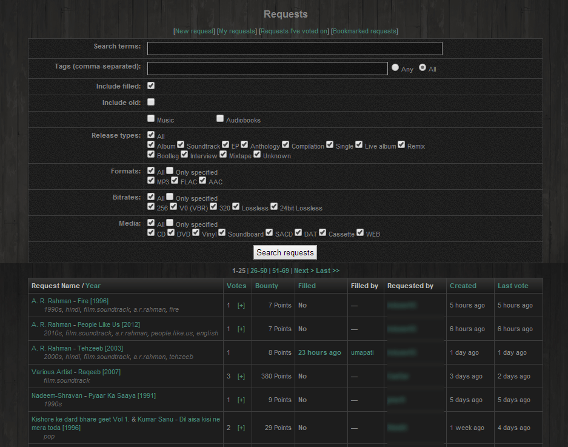Screen dimensions: 568x447
Task: Uncheck the CD media checkbox
Action: click(x=151, y=232)
